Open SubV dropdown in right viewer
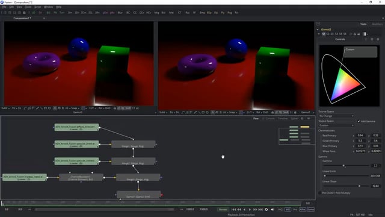 [x=163, y=113]
